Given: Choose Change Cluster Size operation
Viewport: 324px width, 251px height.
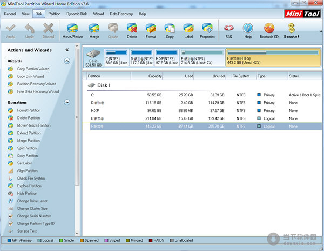Looking at the screenshot, I should [32, 208].
